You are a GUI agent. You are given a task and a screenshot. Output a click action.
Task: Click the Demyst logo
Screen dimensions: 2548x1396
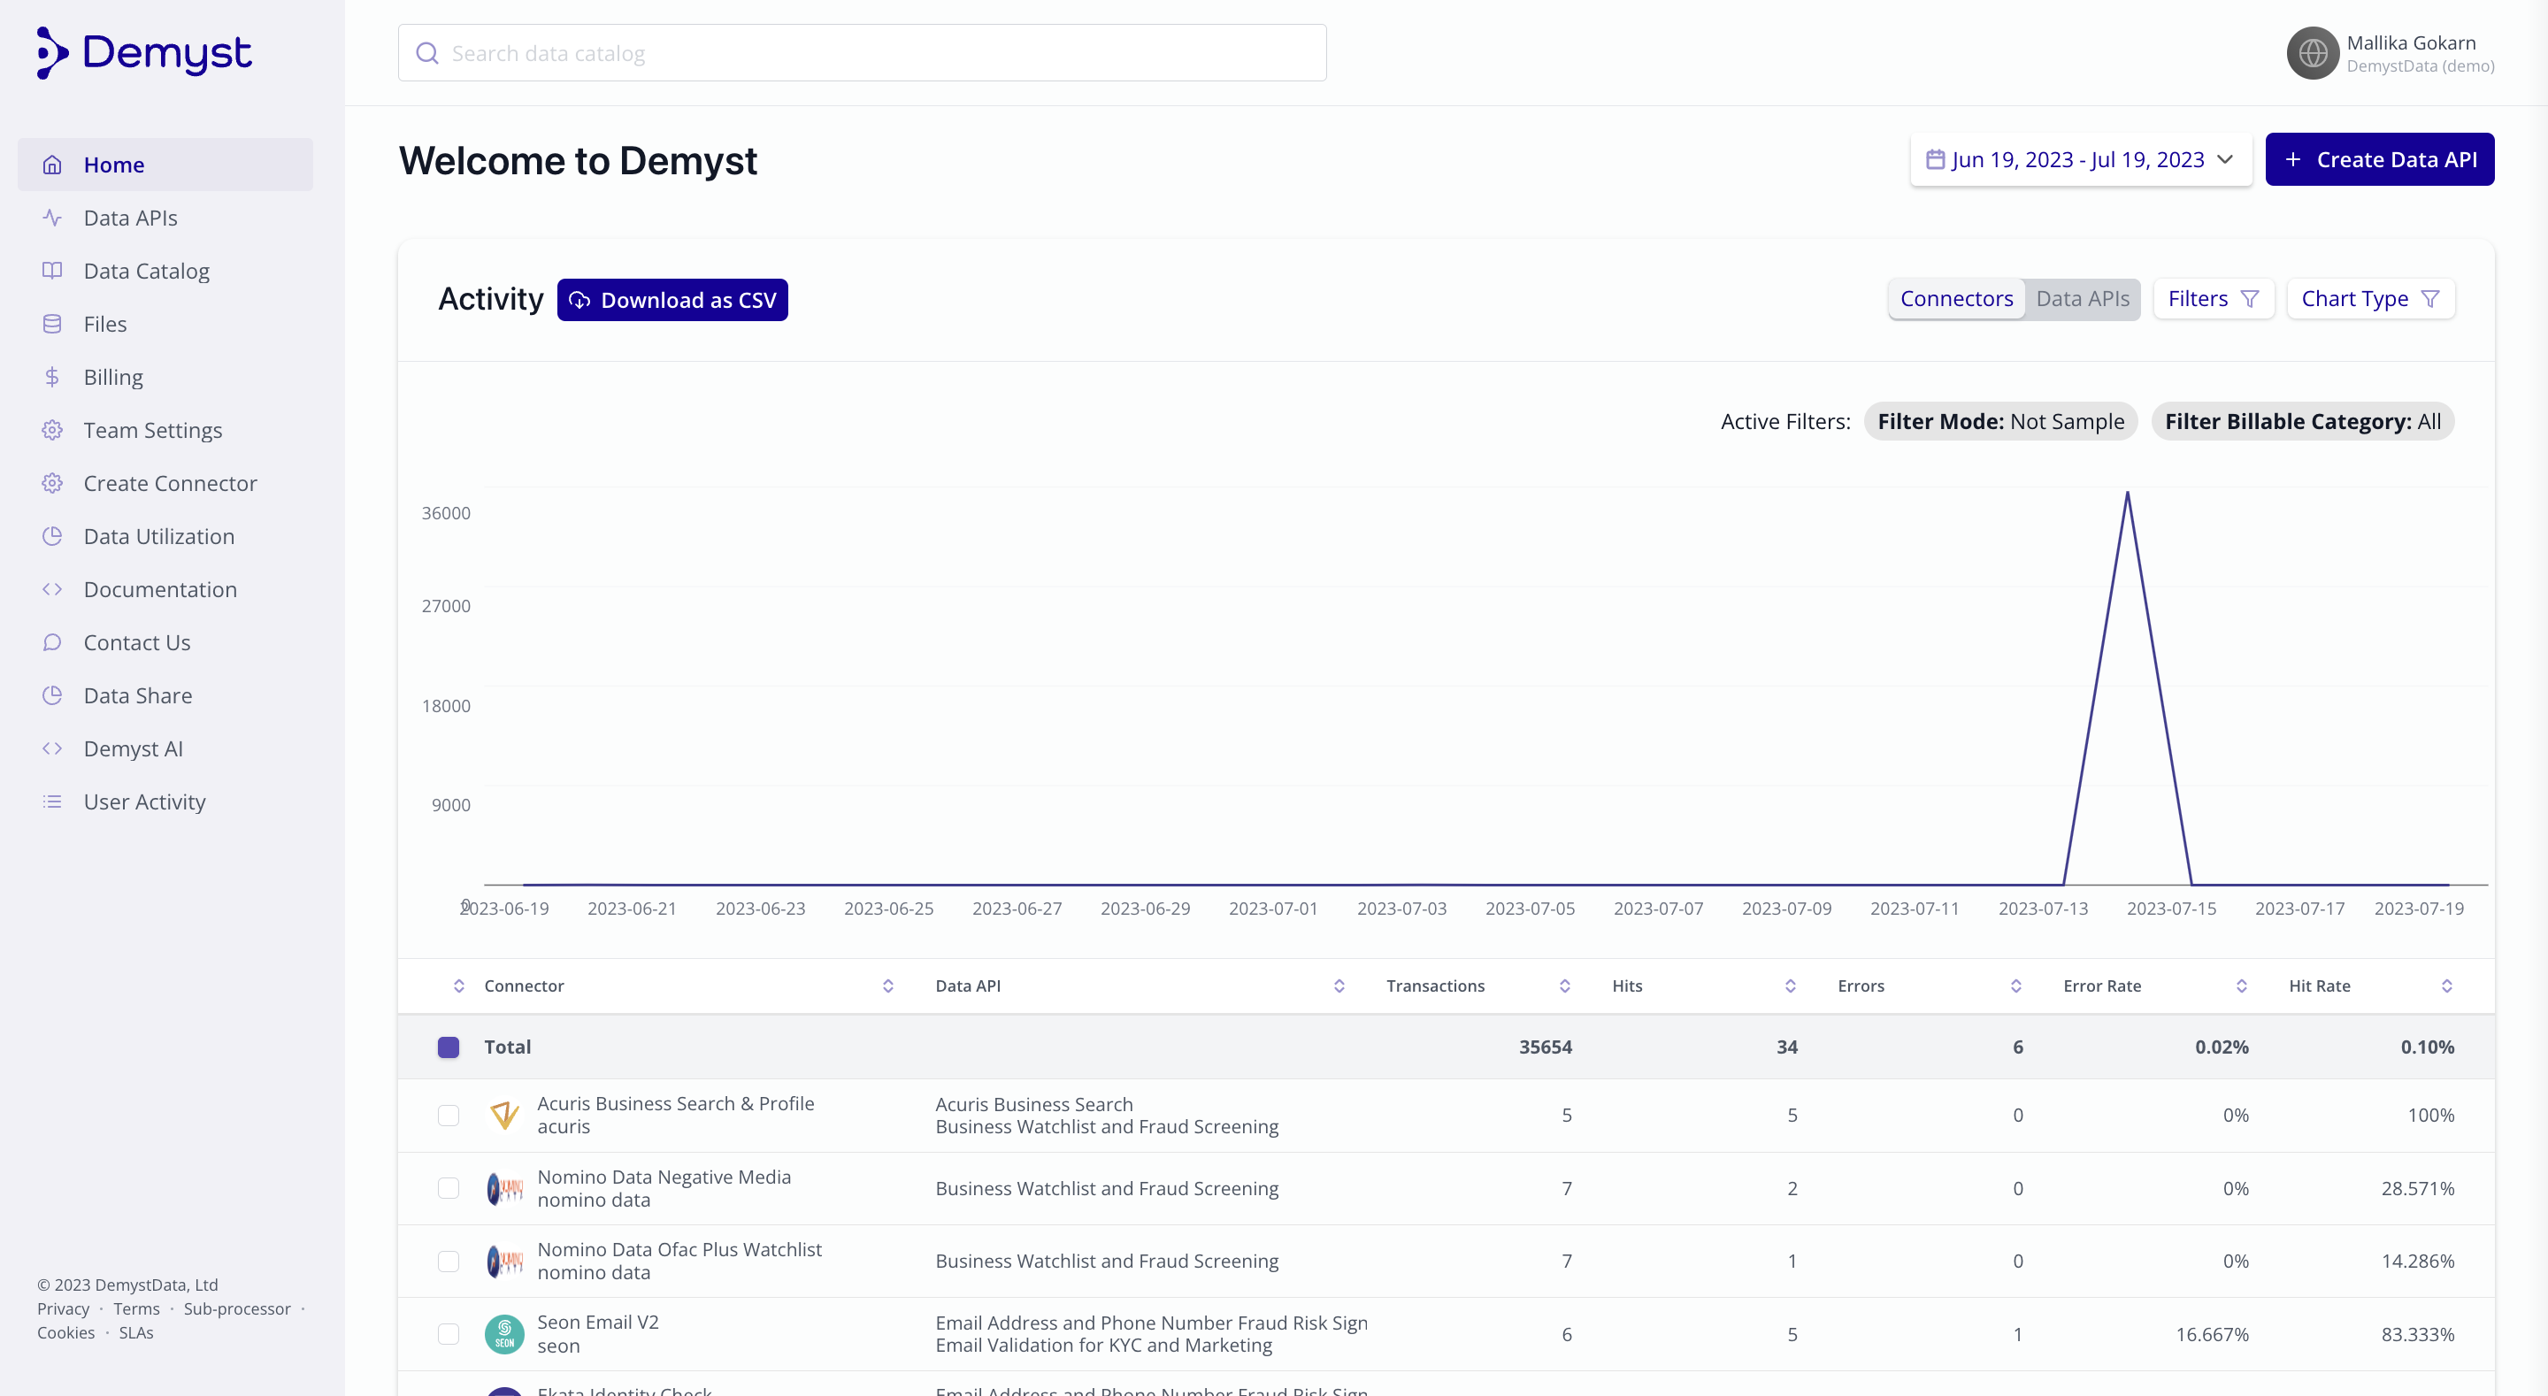144,52
